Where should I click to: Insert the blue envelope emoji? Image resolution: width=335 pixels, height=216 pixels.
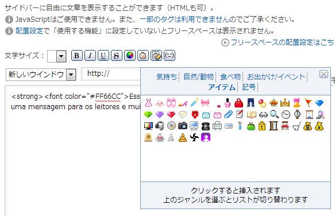coord(206,115)
